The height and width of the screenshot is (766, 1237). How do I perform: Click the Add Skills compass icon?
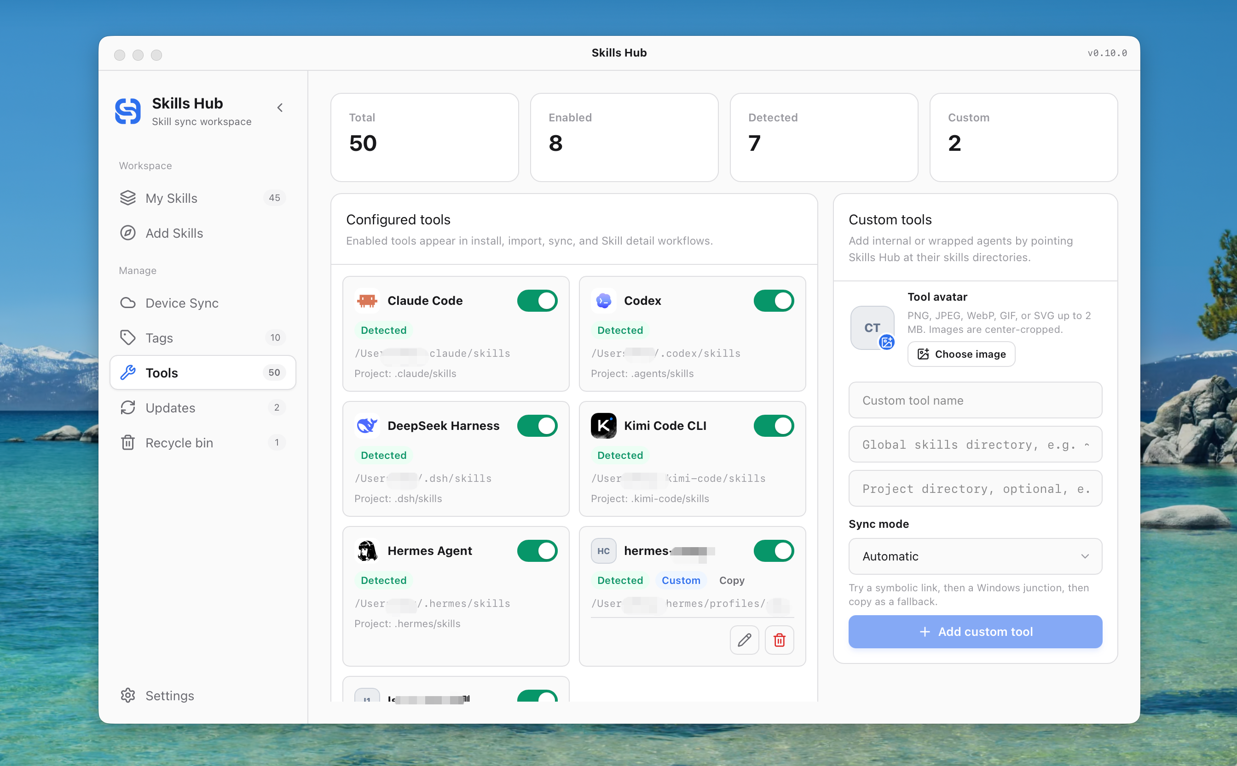pyautogui.click(x=128, y=233)
